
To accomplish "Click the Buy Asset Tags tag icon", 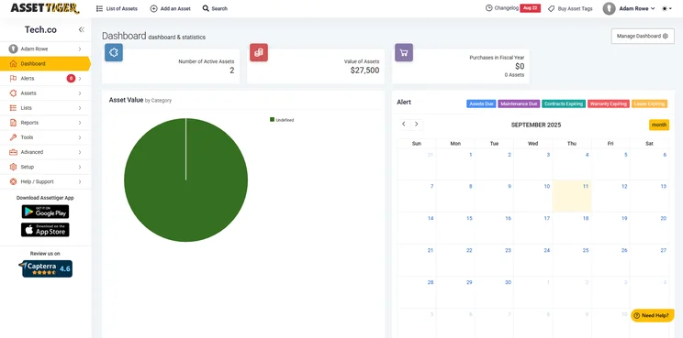I will tap(551, 8).
